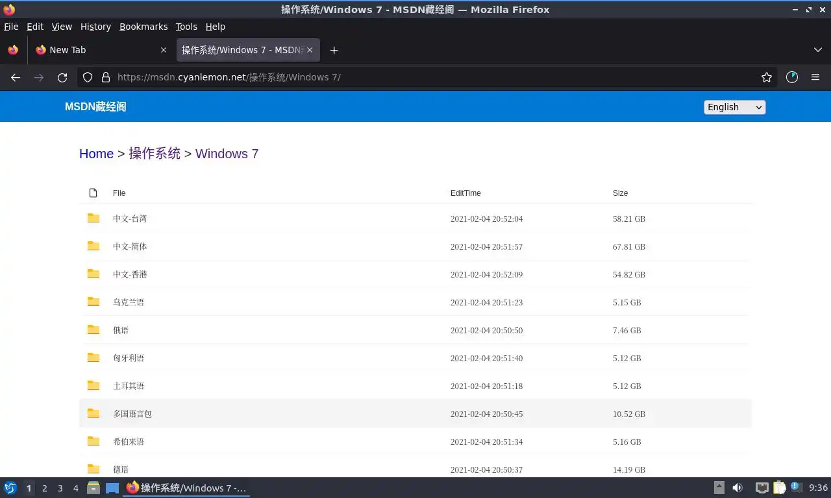Bookmark this page with the star
The width and height of the screenshot is (831, 498).
pyautogui.click(x=767, y=77)
